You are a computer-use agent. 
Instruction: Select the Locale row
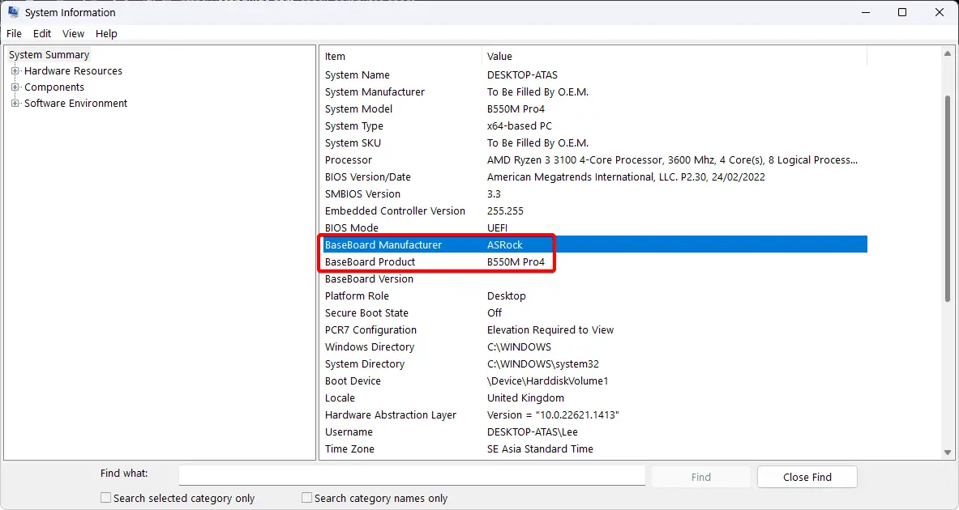pos(595,397)
